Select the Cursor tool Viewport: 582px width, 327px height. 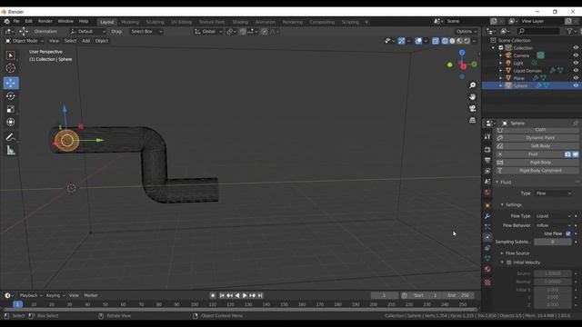pyautogui.click(x=10, y=68)
